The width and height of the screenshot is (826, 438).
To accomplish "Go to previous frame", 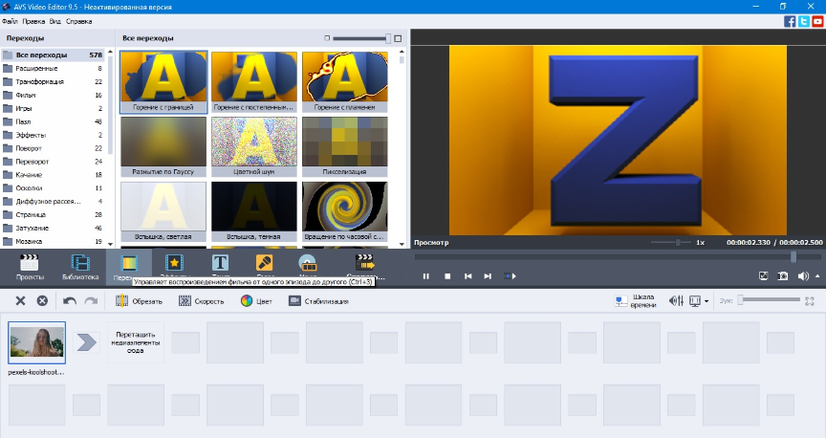I will [467, 276].
